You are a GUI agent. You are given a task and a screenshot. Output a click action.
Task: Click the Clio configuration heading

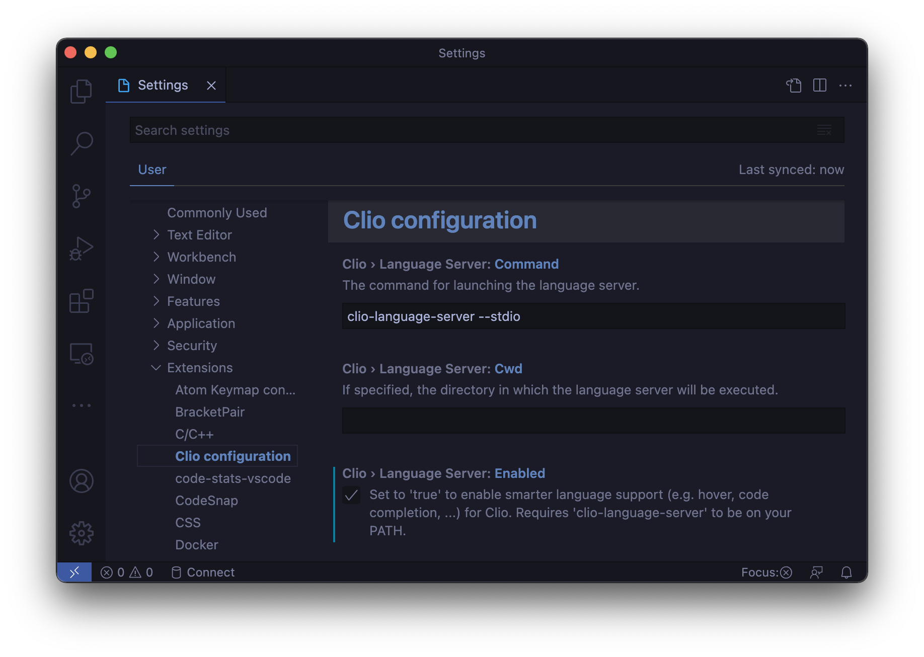440,221
